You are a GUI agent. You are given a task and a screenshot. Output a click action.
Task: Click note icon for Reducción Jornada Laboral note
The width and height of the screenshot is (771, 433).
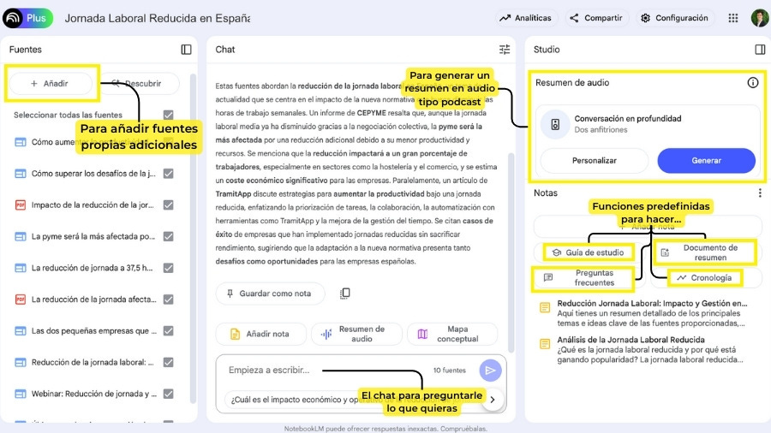(545, 308)
